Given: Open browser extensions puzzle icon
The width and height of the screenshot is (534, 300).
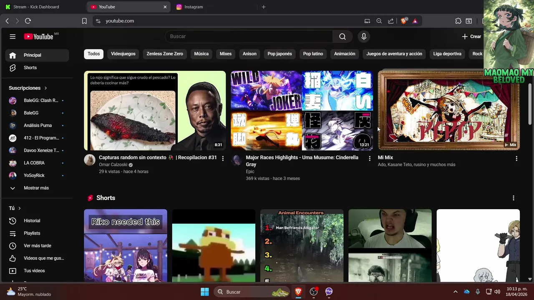Looking at the screenshot, I should [458, 21].
